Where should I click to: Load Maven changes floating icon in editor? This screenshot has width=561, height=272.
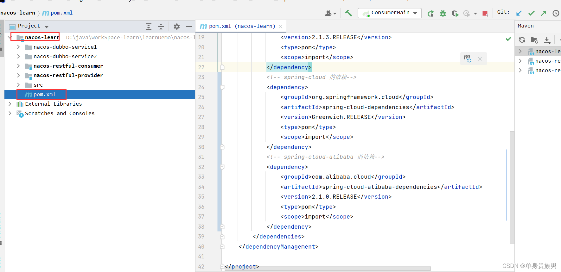(x=468, y=59)
